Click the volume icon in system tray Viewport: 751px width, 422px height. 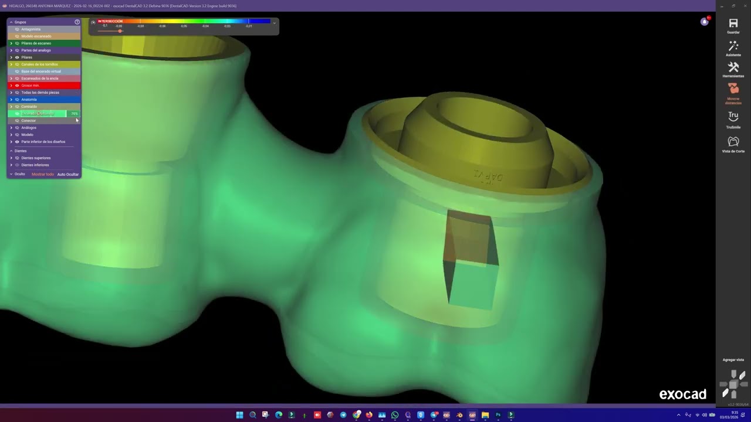point(705,415)
